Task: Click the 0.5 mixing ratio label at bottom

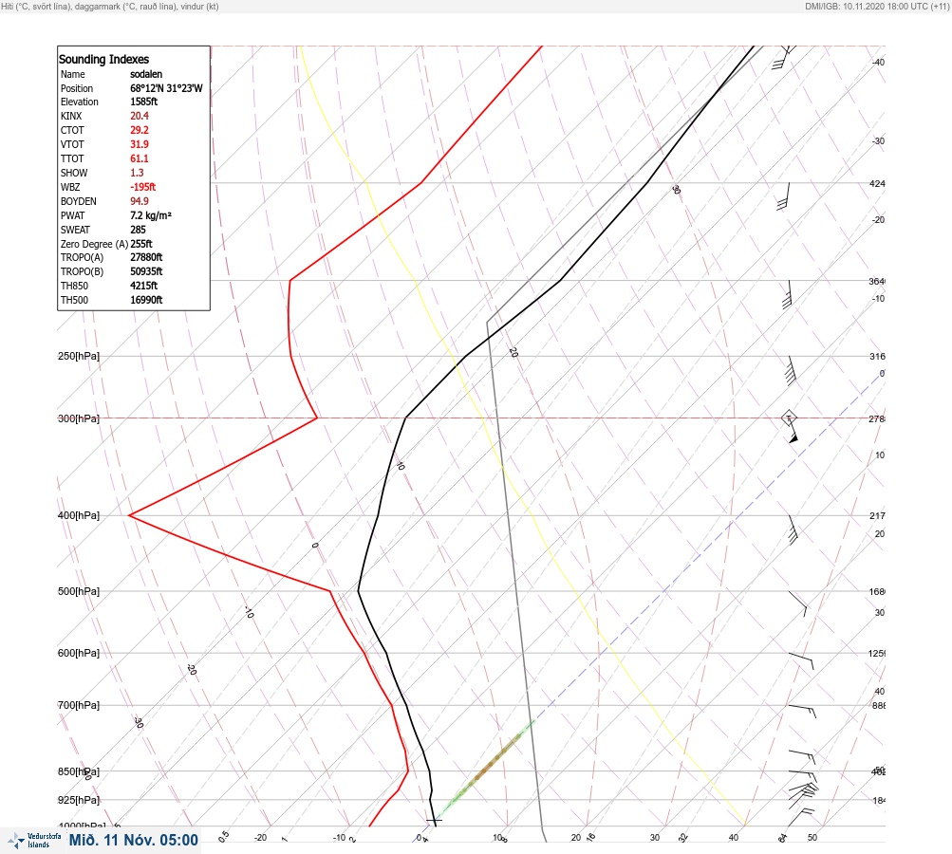Action: (x=224, y=836)
